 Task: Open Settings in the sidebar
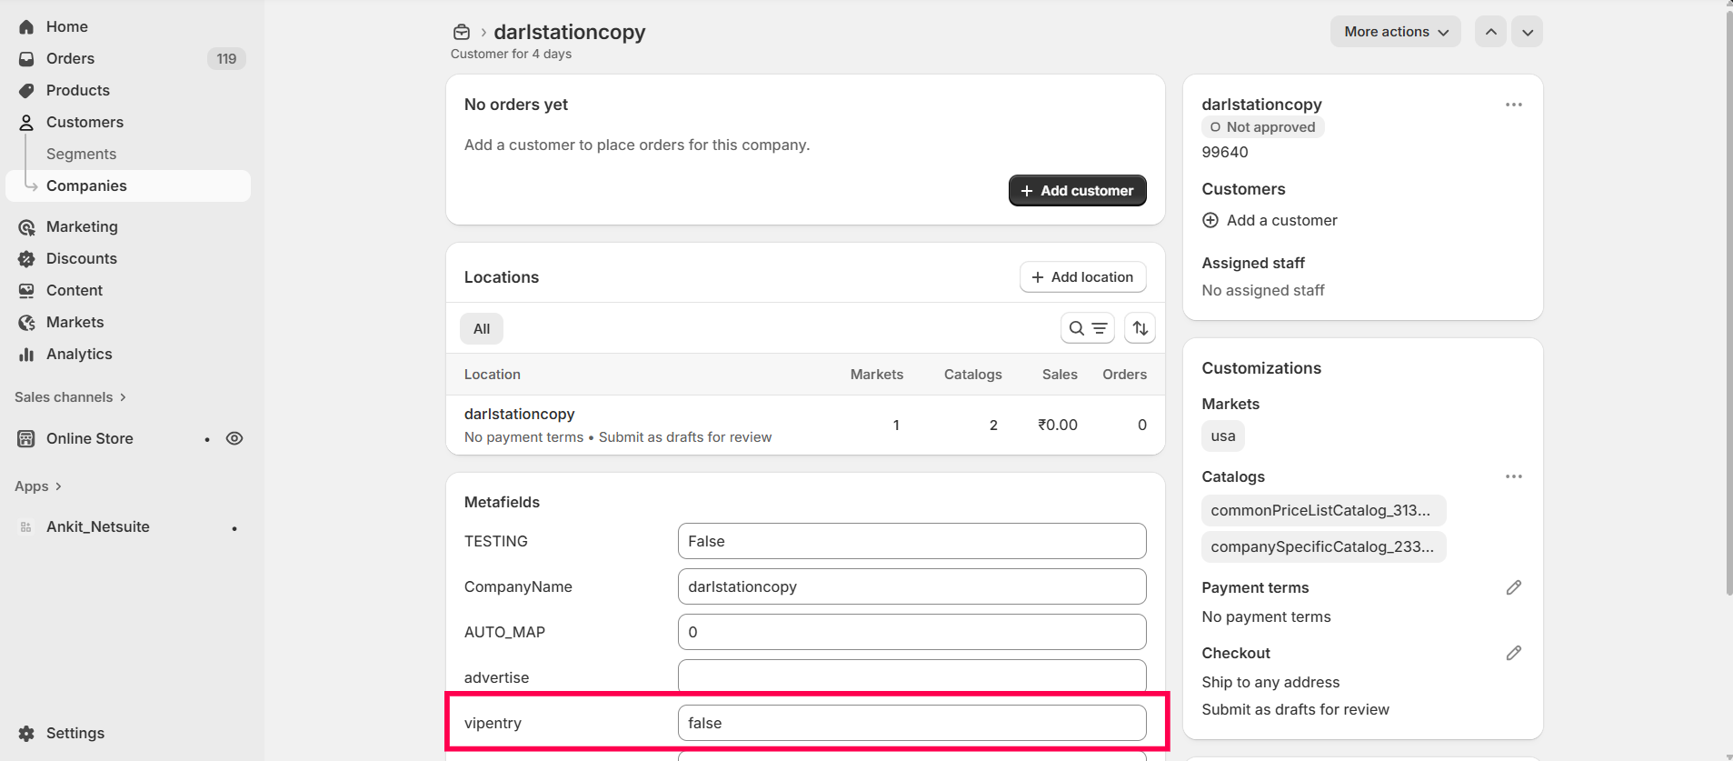(75, 733)
